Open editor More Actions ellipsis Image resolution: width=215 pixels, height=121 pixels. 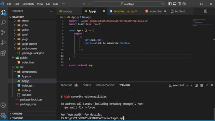tap(211, 11)
